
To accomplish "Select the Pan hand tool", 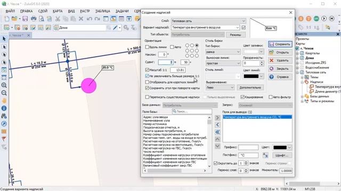I will point(4,101).
